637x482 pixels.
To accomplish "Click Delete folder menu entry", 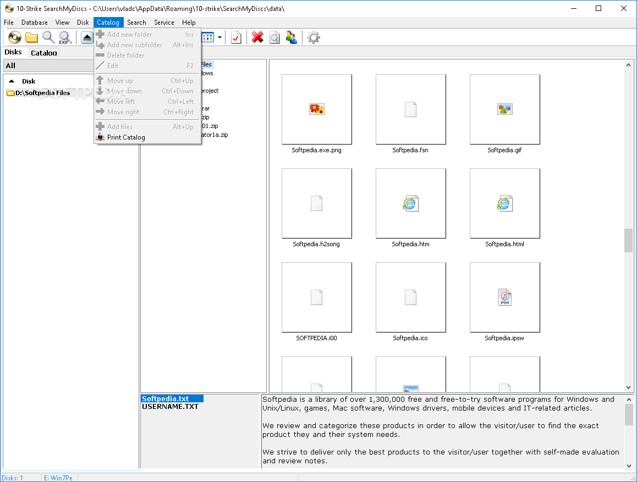I will point(148,55).
